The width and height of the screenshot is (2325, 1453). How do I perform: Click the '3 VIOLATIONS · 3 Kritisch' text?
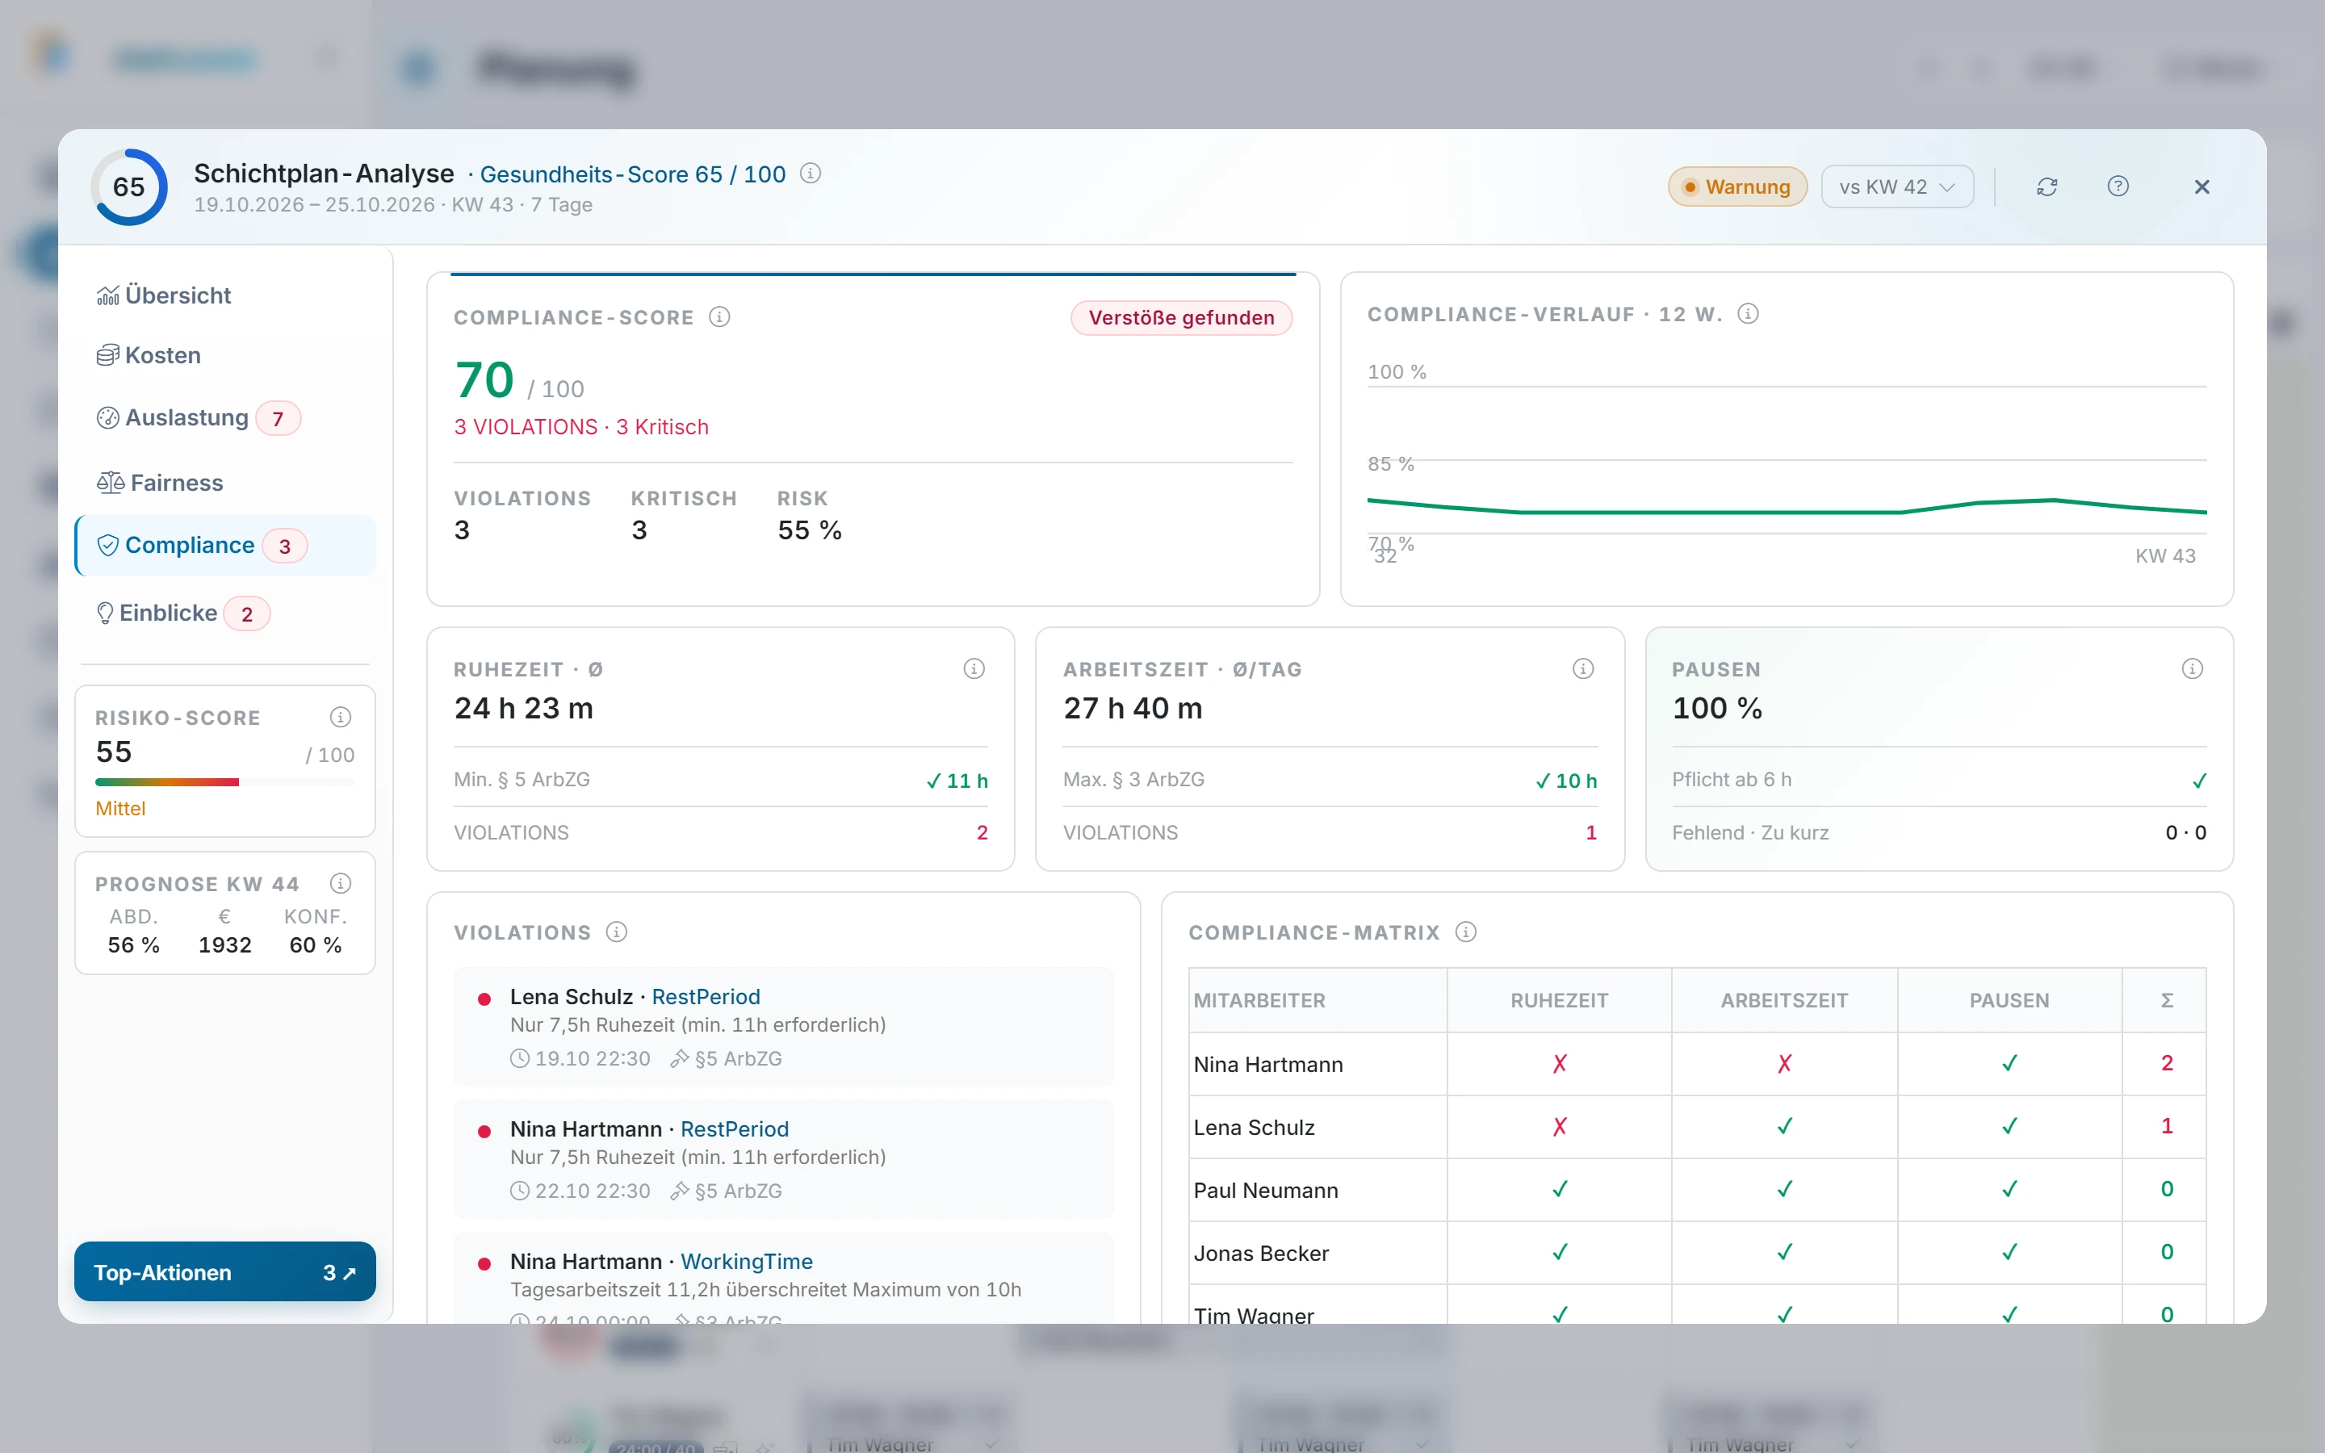pos(581,427)
